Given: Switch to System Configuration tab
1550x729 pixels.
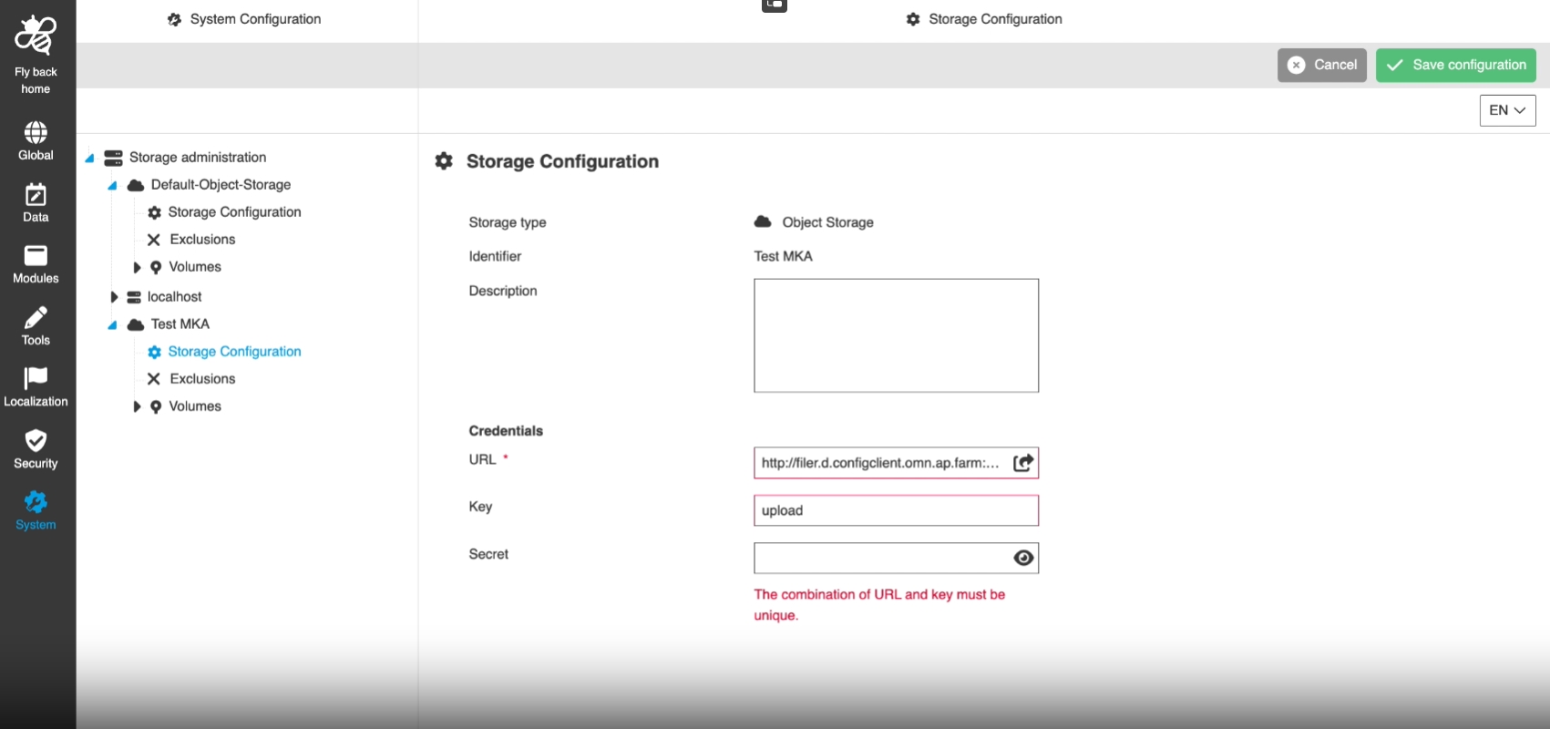Looking at the screenshot, I should pyautogui.click(x=245, y=19).
